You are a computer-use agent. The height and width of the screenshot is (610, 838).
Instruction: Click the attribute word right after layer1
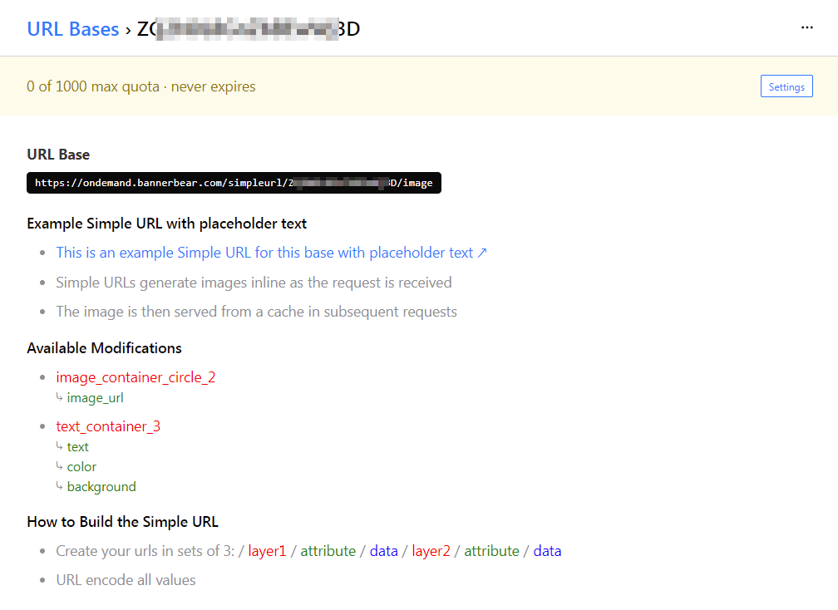click(x=328, y=551)
